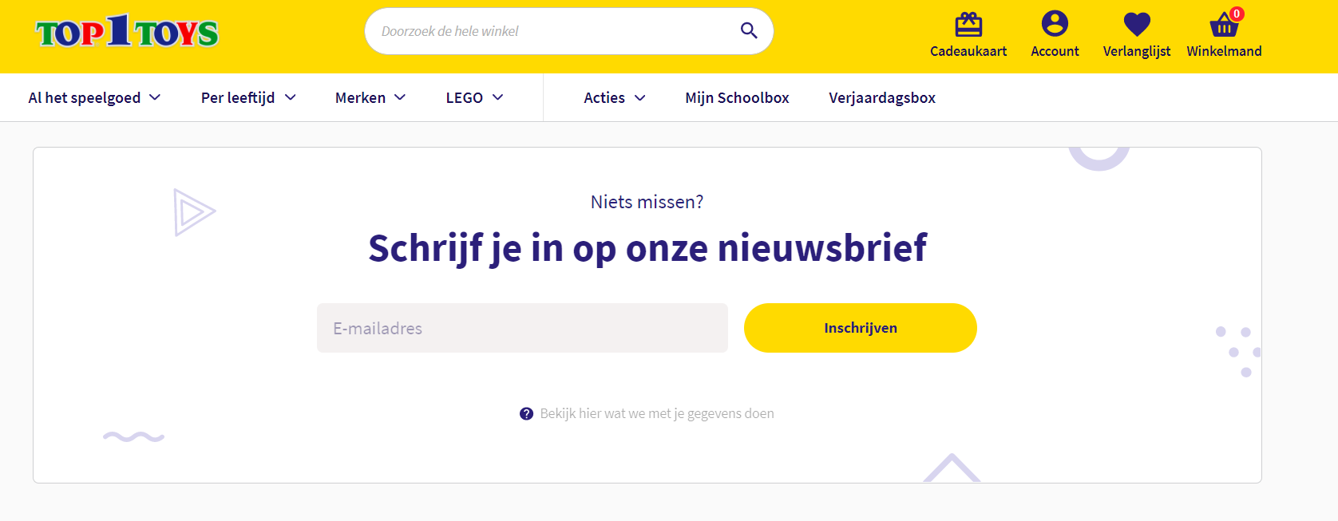This screenshot has height=521, width=1338.
Task: Click the 'Schrijf je in op onze nieuwsbrief' heading
Action: point(647,247)
